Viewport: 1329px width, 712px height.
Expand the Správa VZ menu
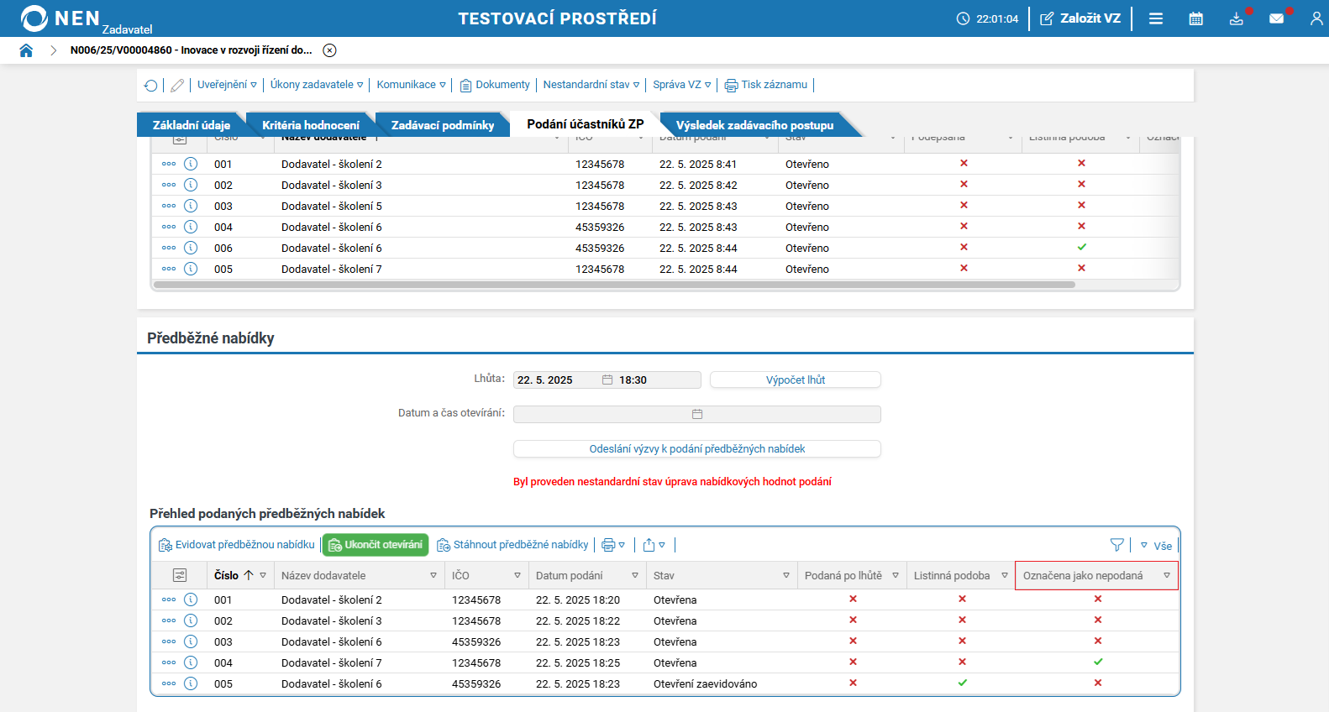tap(682, 85)
